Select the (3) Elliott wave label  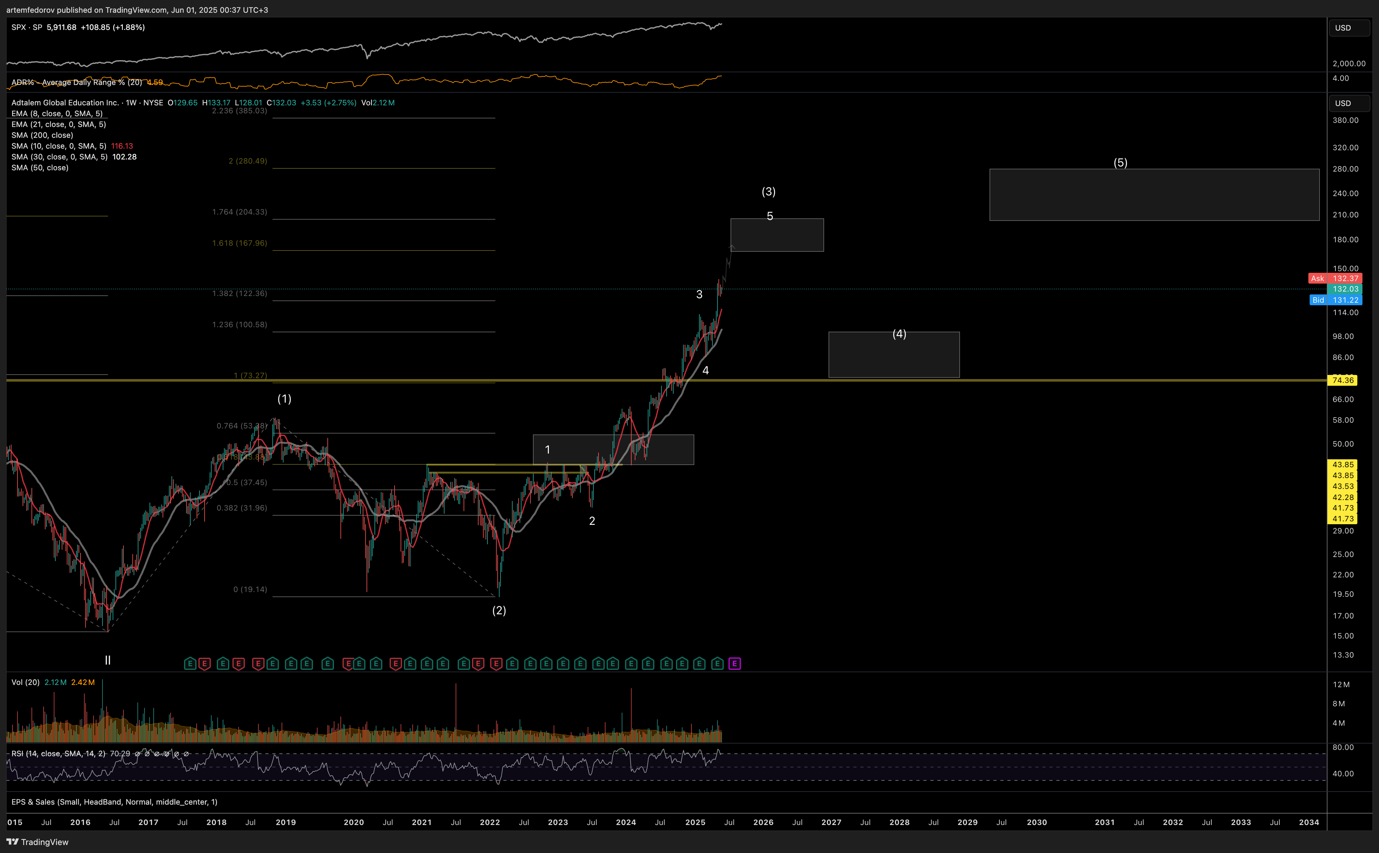pyautogui.click(x=768, y=192)
